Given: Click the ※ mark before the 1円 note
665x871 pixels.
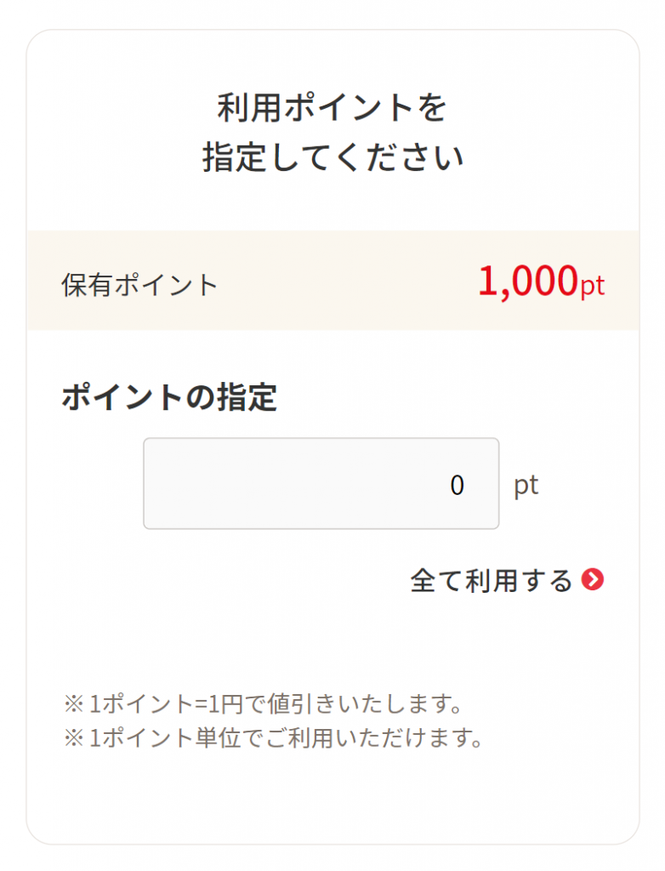Looking at the screenshot, I should [74, 704].
